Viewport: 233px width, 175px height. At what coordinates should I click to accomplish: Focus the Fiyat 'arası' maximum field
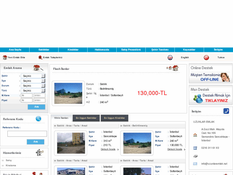pos(39,101)
